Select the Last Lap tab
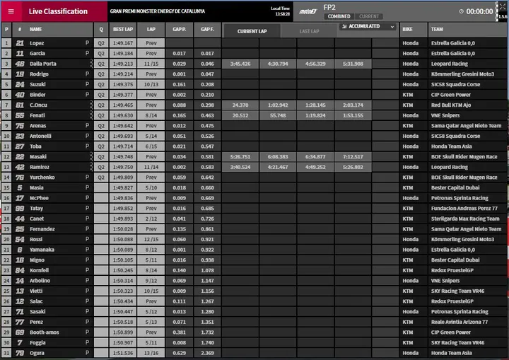Viewport: 509px width, 360px height. (x=309, y=31)
